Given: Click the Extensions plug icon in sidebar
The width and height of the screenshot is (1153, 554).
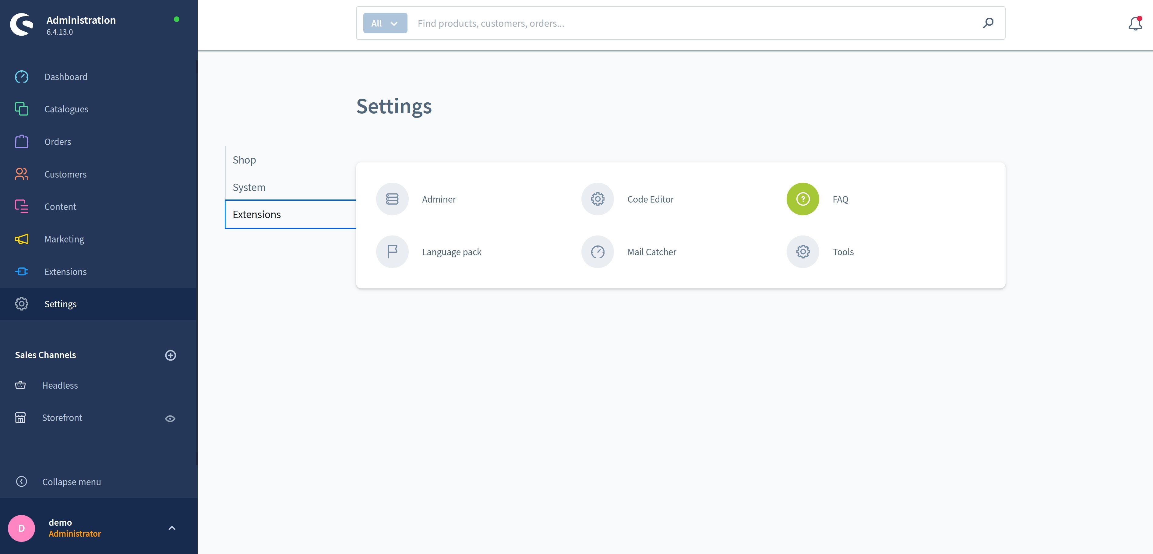Looking at the screenshot, I should 22,272.
